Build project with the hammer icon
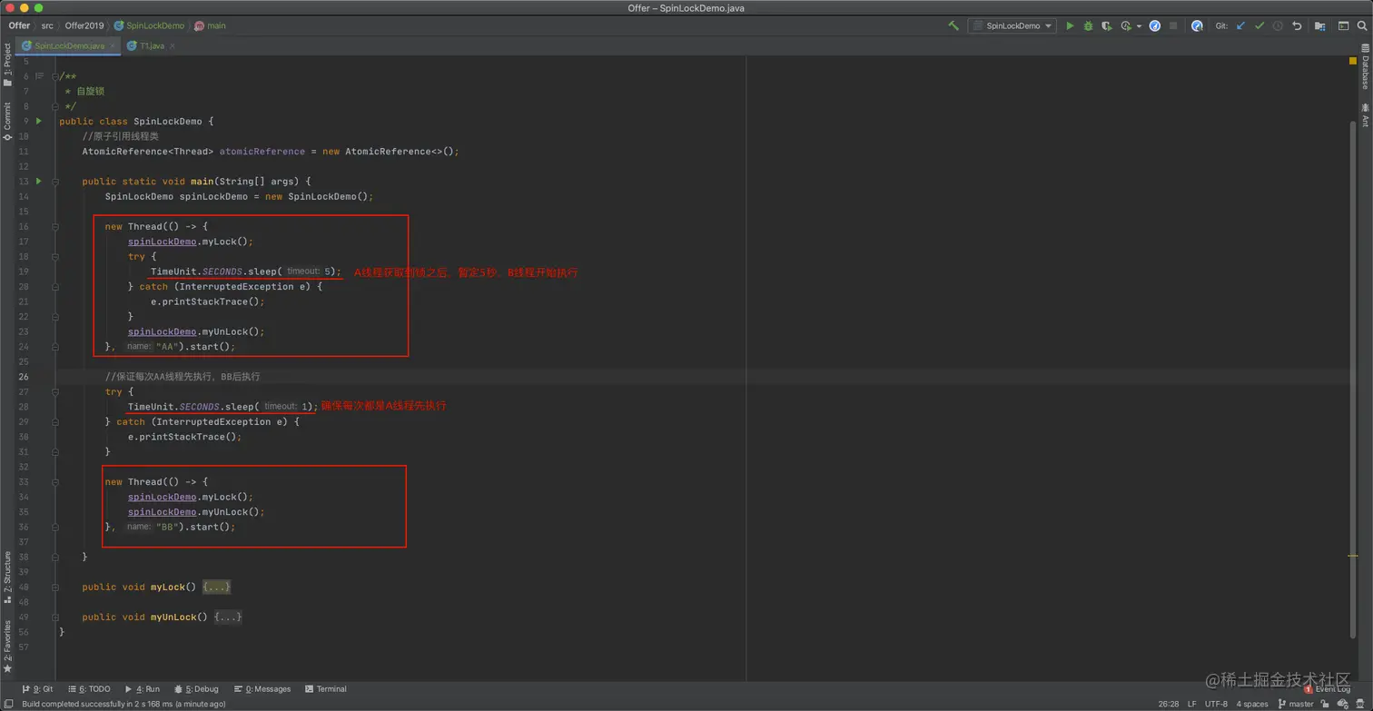 pyautogui.click(x=953, y=26)
